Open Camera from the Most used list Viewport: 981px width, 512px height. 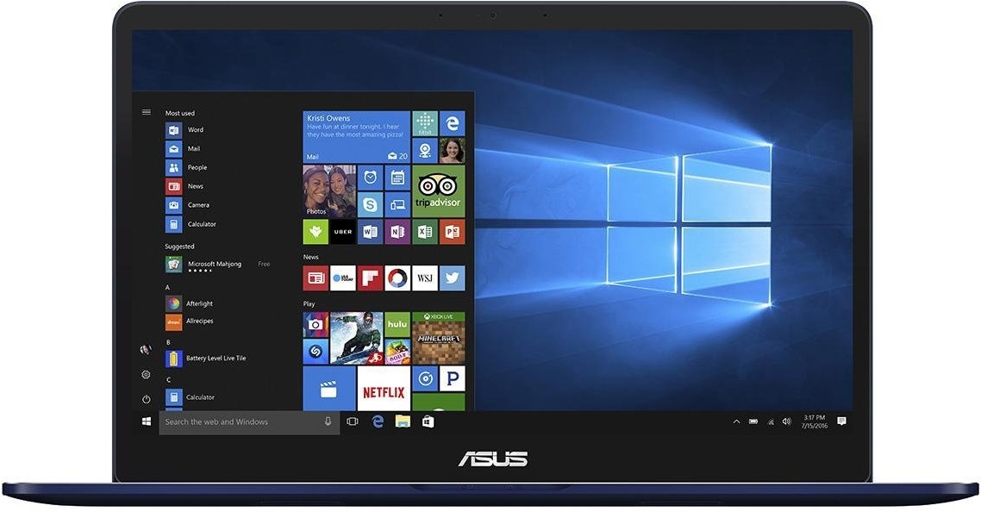pos(197,205)
